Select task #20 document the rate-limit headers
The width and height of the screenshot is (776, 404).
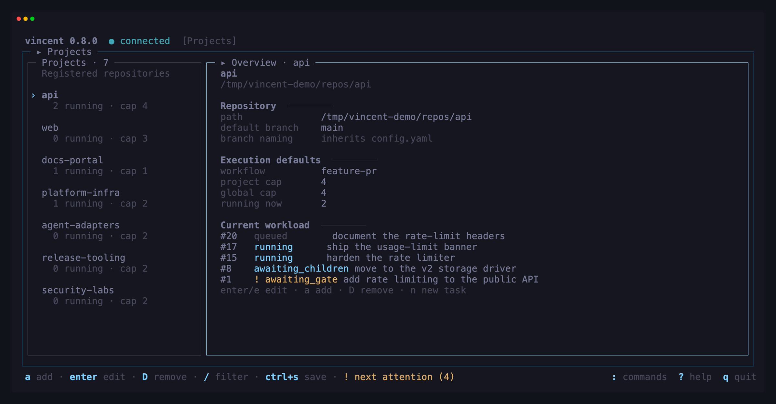point(362,236)
